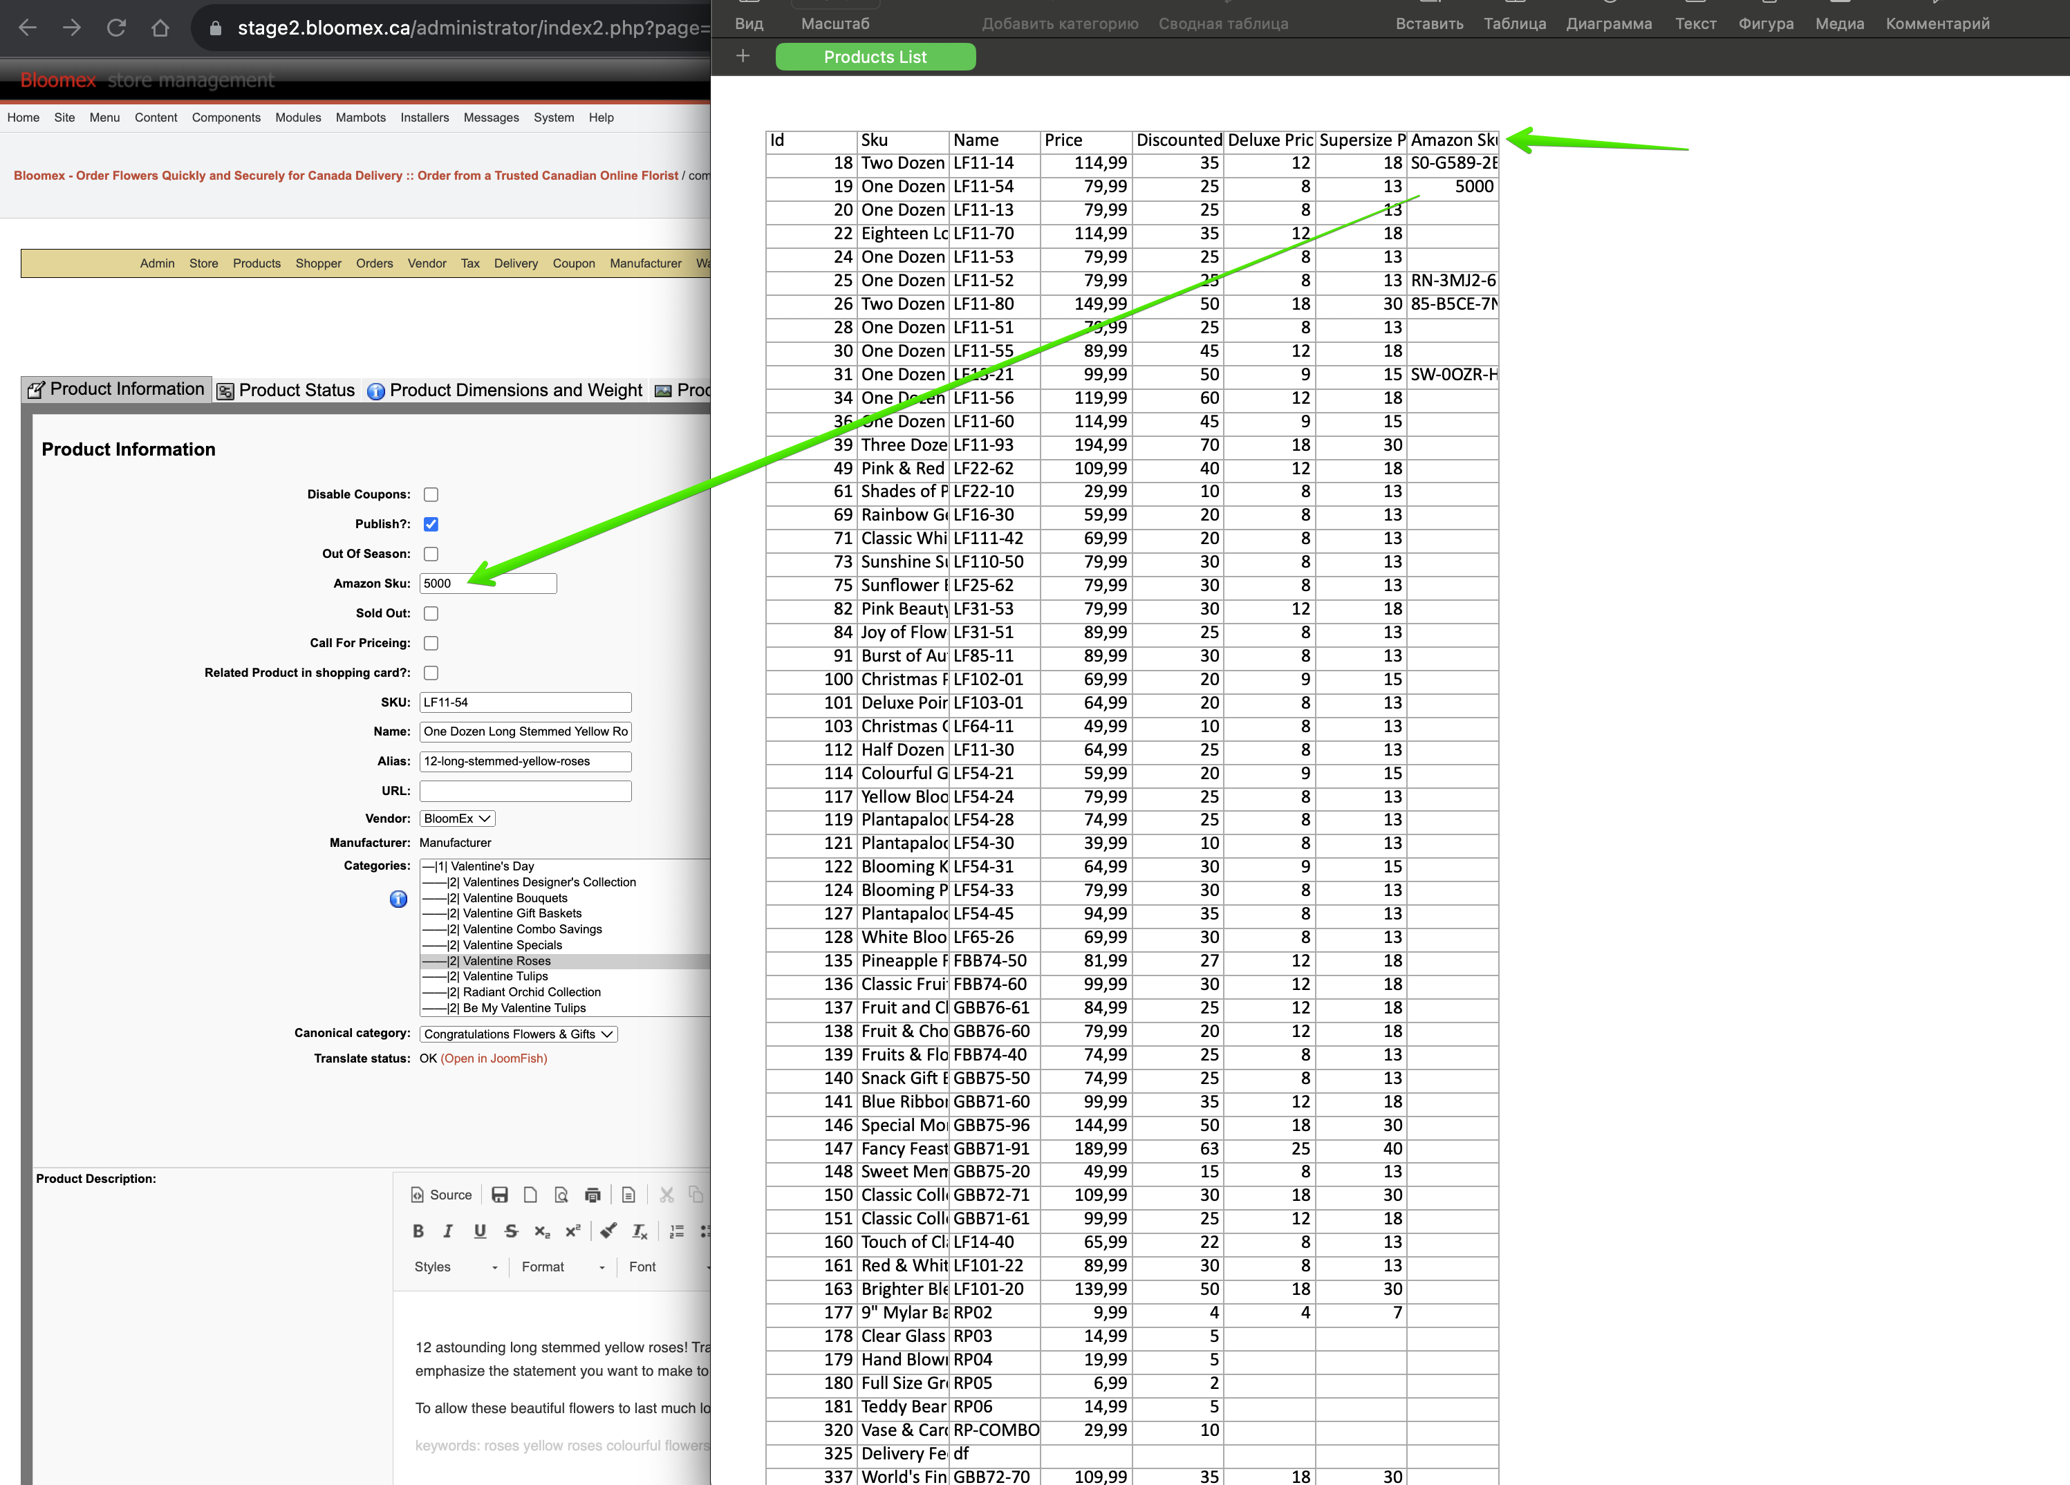Click the blue info icon beside Categories

tap(399, 899)
